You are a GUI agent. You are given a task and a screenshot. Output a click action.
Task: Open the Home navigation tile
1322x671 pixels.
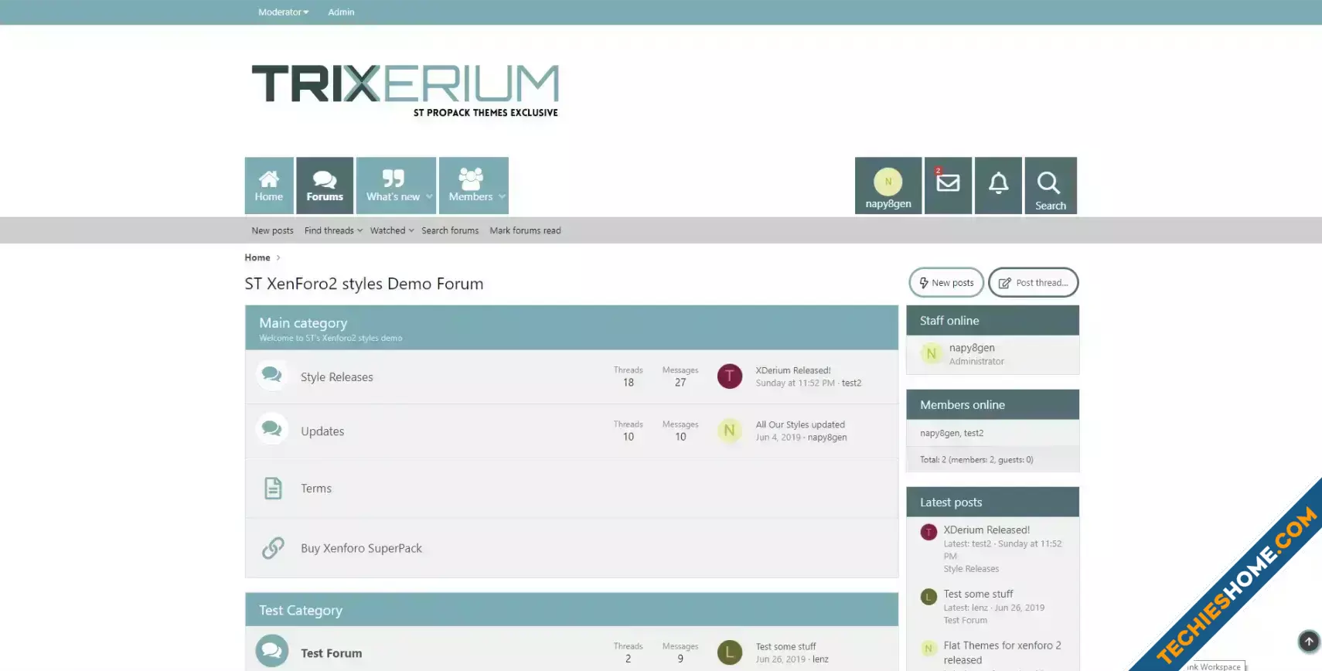269,186
